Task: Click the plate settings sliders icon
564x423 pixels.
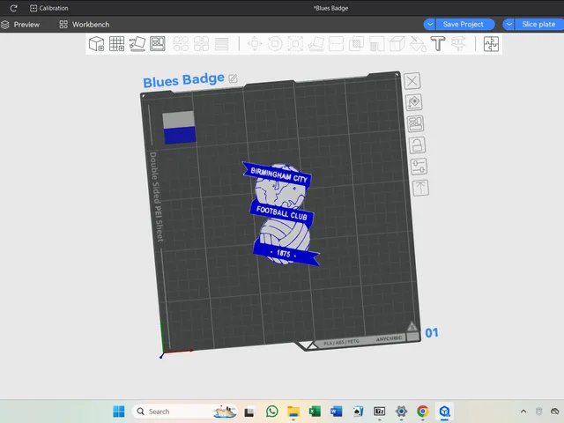Action: 419,167
